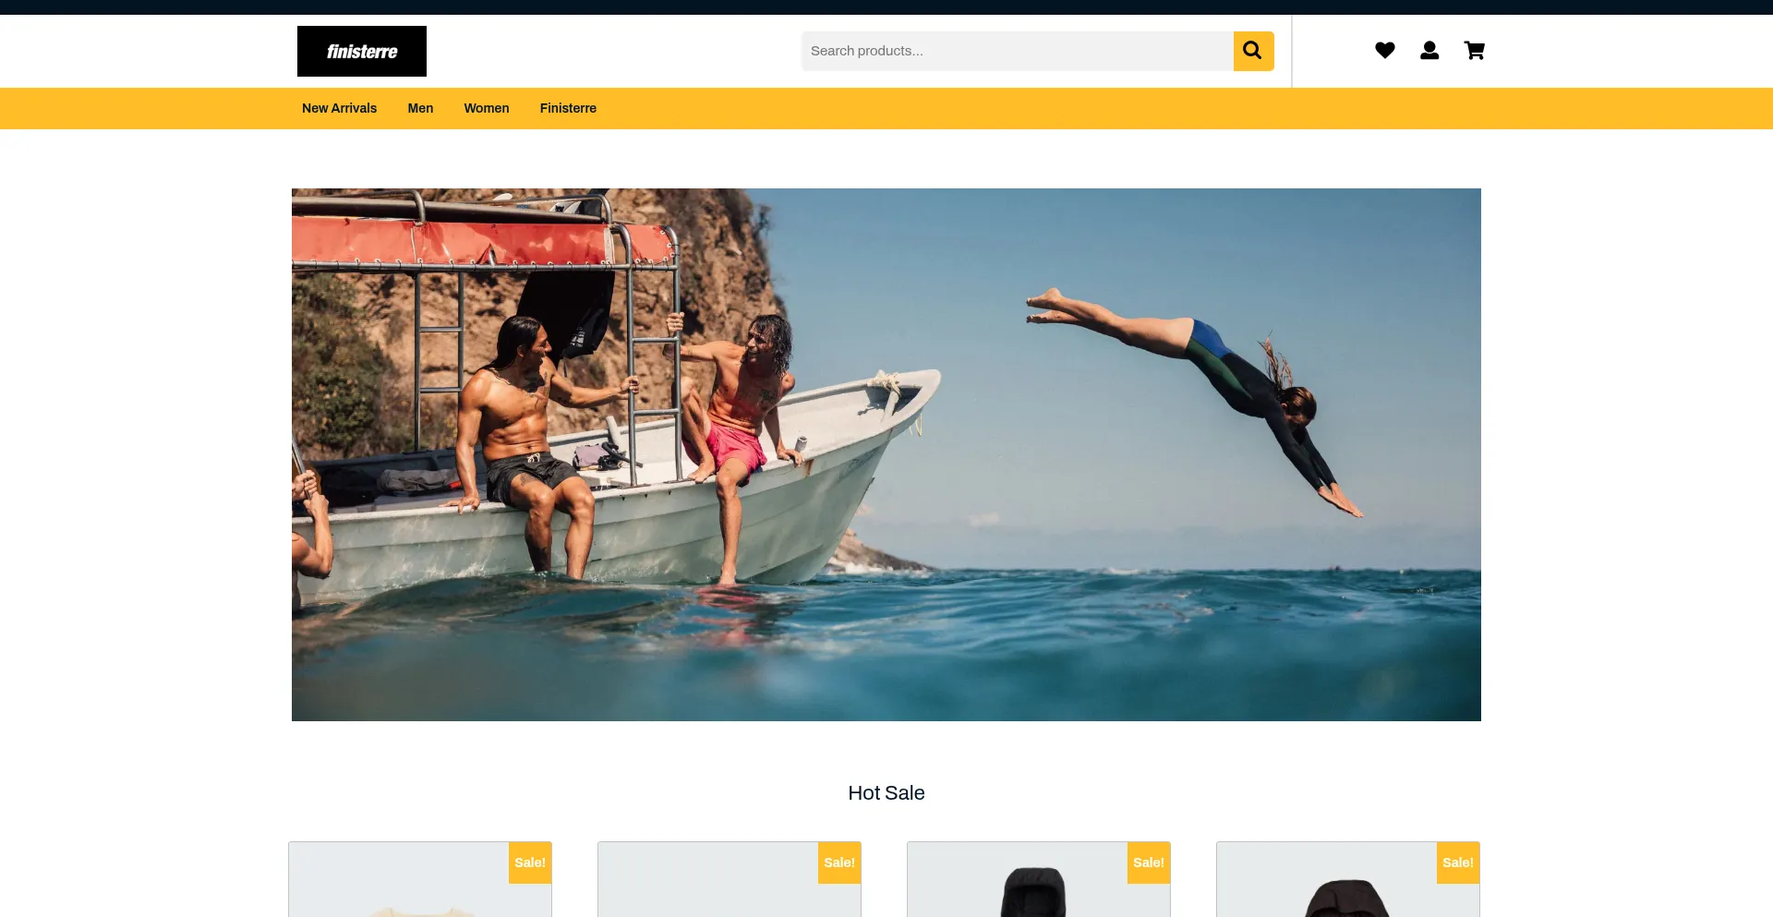Open the New Arrivals menu item
1773x917 pixels.
pyautogui.click(x=339, y=108)
